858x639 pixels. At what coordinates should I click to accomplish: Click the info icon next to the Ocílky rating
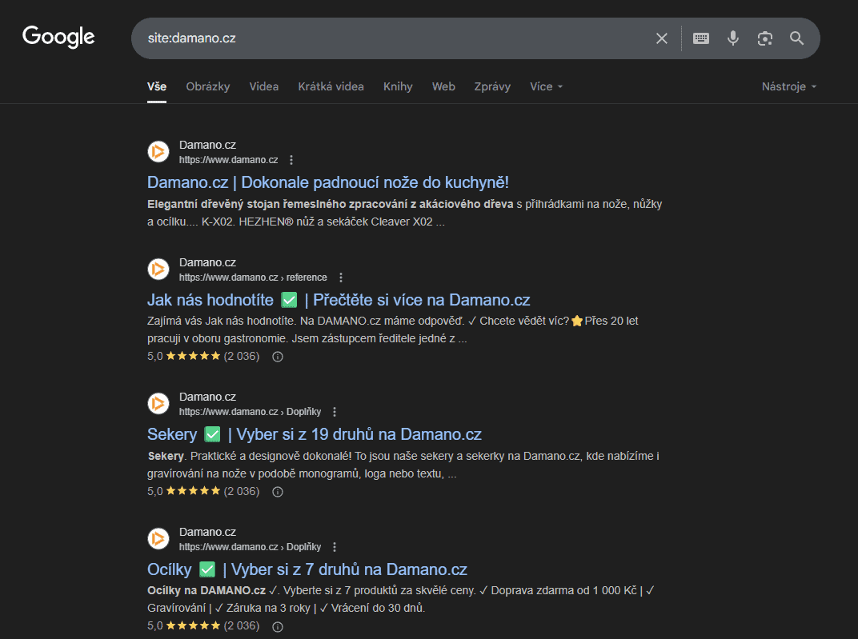(x=277, y=626)
